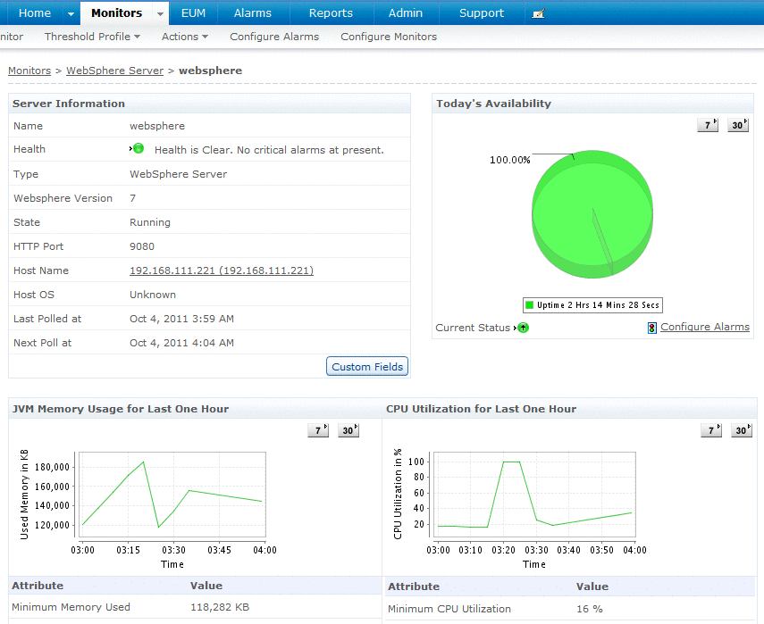Open 30-day history for CPU Utilization
The height and width of the screenshot is (624, 764).
pos(742,430)
